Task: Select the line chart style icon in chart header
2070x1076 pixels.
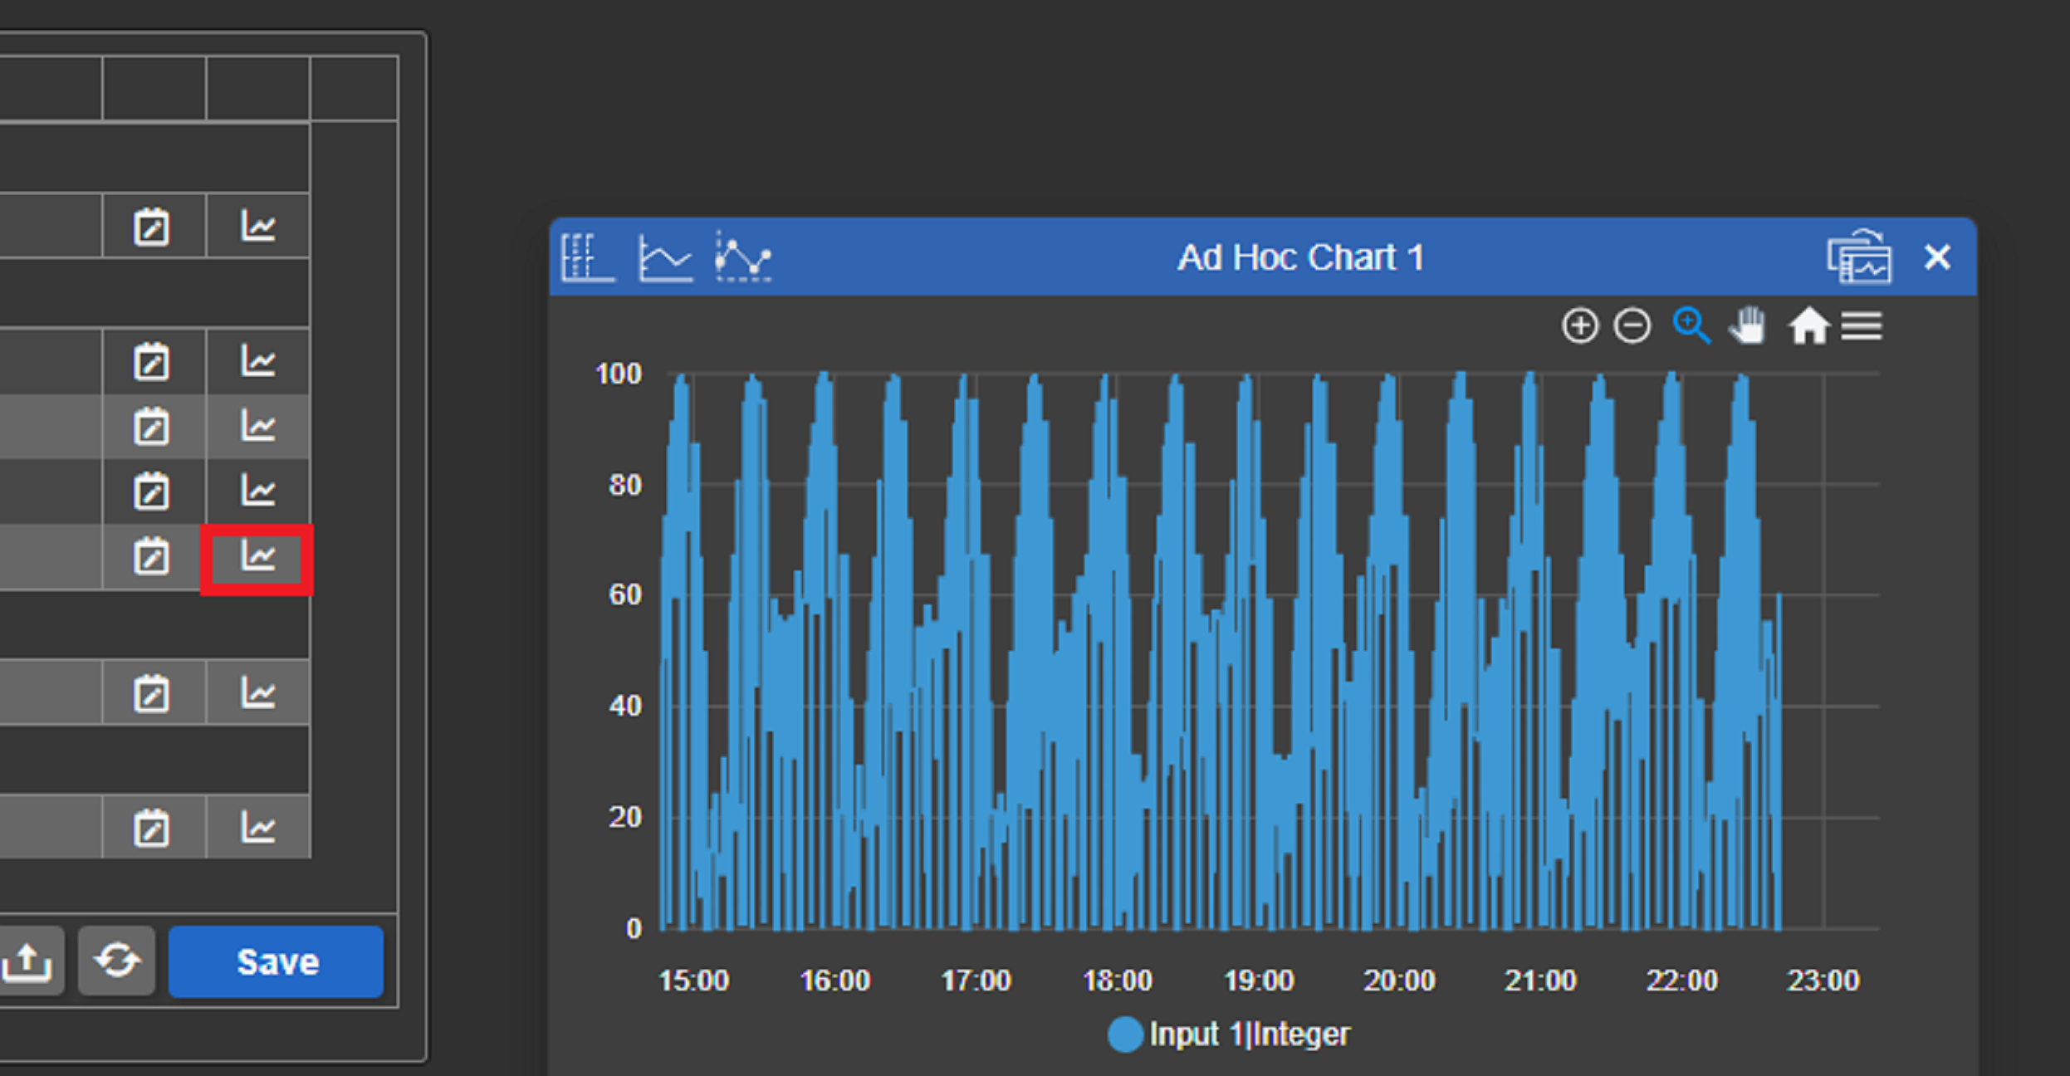Action: [x=665, y=257]
